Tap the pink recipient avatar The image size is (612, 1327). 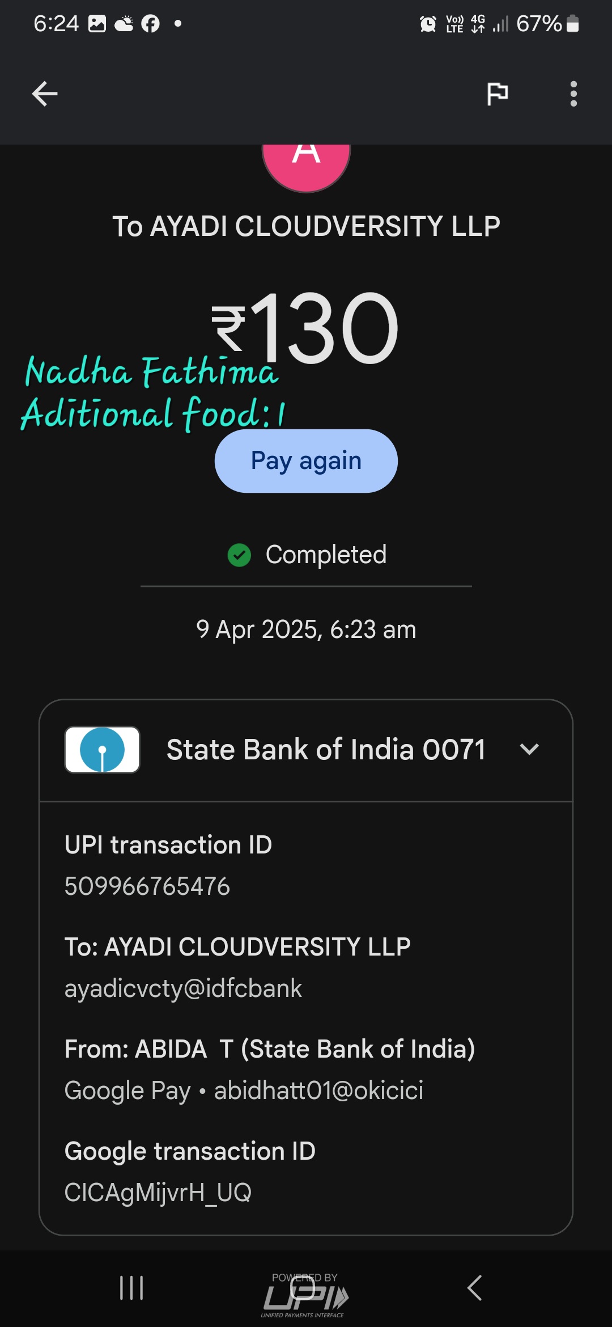point(306,164)
